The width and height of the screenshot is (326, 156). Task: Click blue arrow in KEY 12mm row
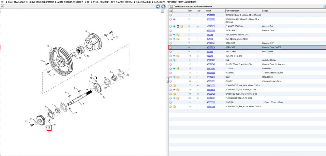pyautogui.click(x=174, y=35)
